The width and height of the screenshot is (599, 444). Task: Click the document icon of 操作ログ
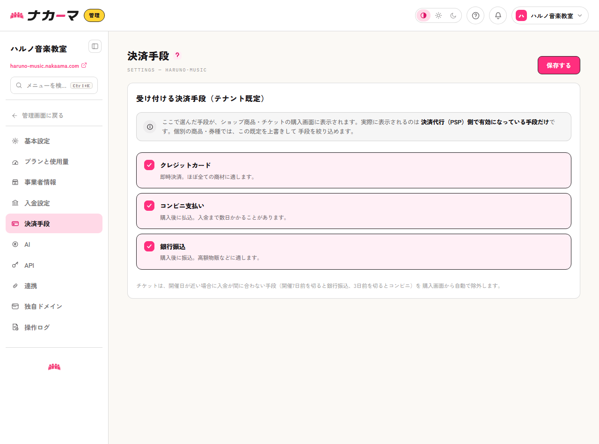(15, 328)
